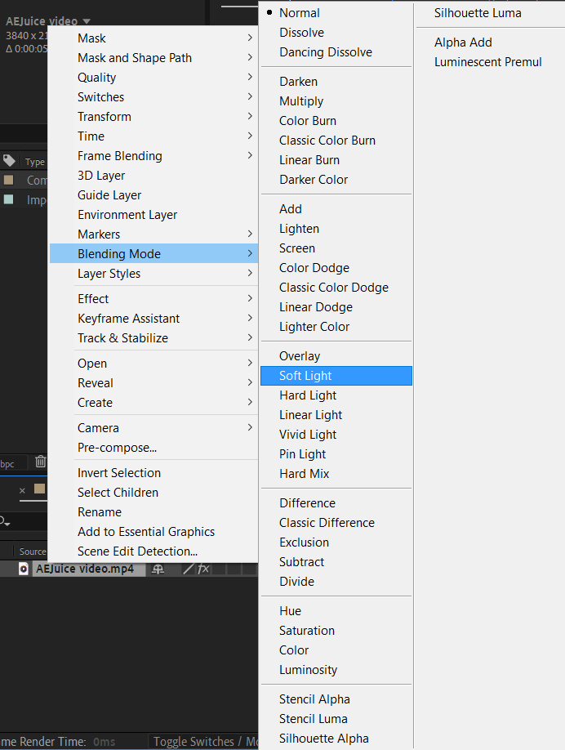Pick the Screen blending mode
565x750 pixels.
[x=297, y=248]
